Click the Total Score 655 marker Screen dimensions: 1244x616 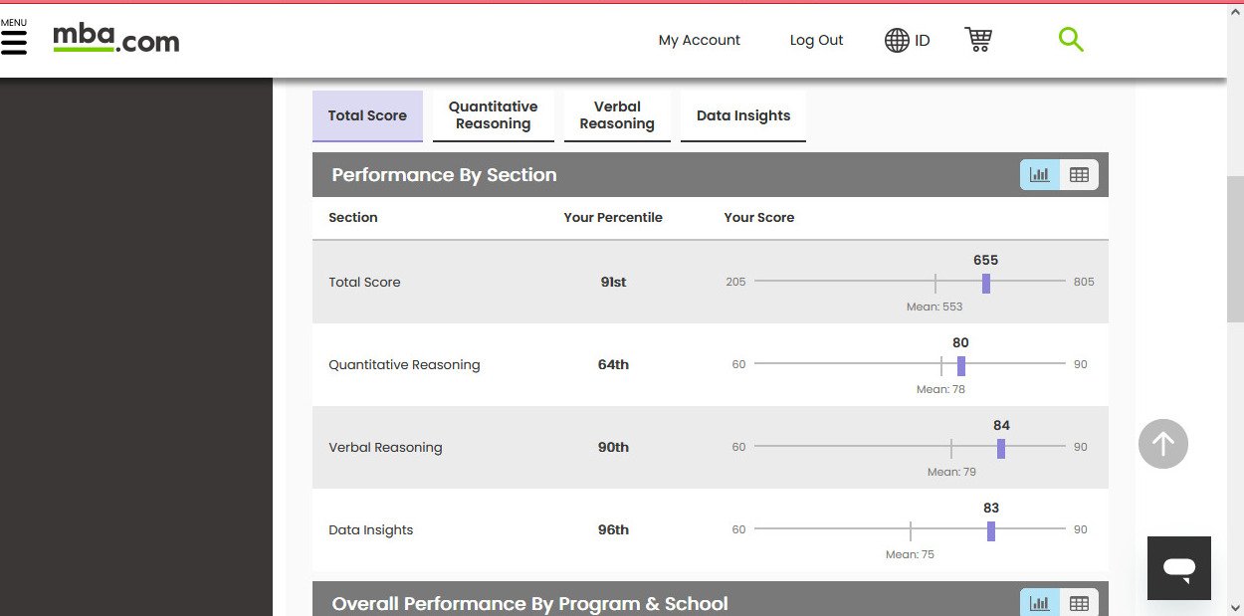[x=985, y=283]
